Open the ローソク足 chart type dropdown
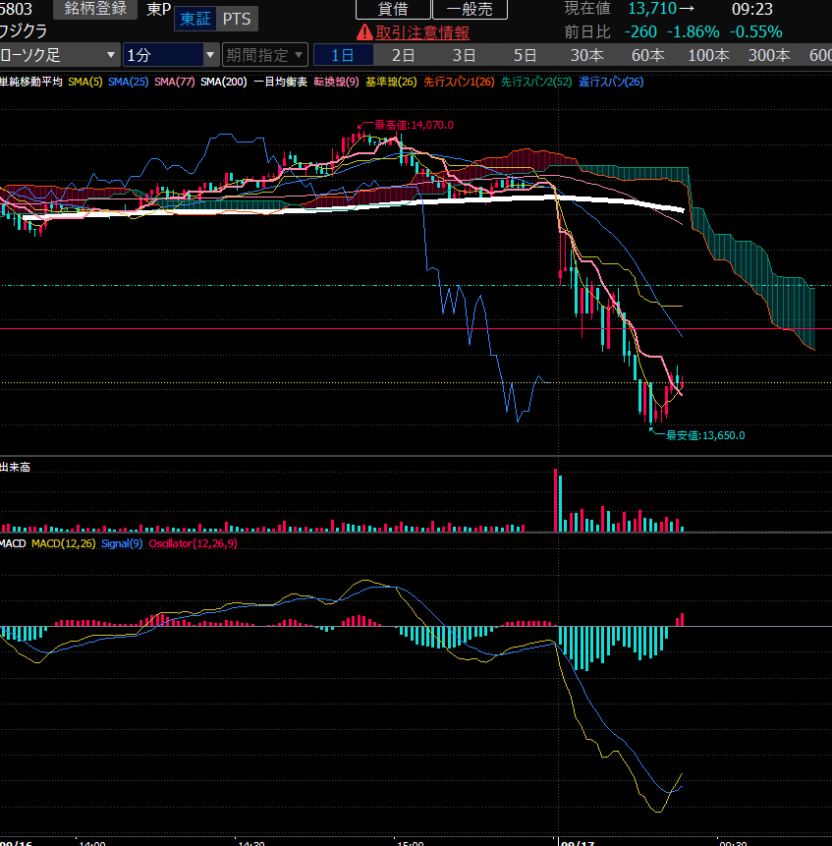The height and width of the screenshot is (846, 832). (x=59, y=55)
